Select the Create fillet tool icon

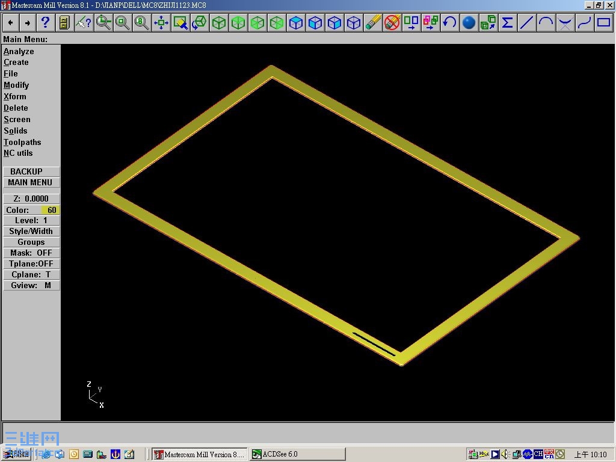pyautogui.click(x=565, y=23)
